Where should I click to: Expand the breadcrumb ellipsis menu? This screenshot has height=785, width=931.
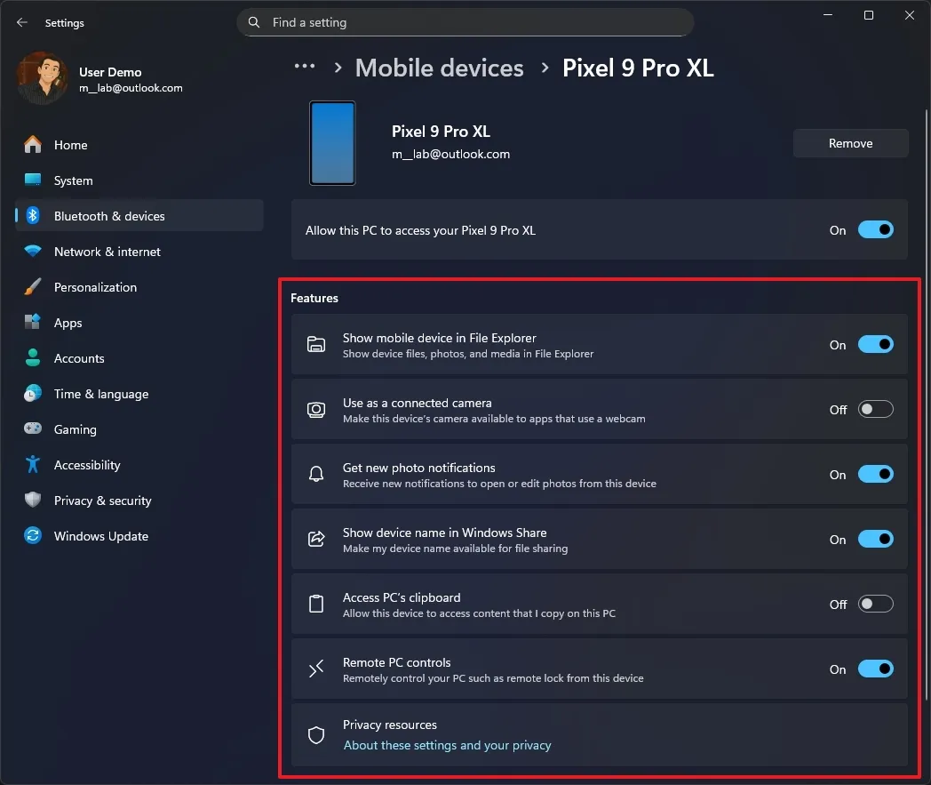305,68
